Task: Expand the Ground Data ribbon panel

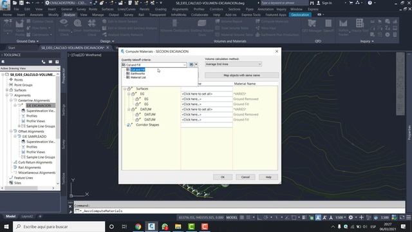Action: (27, 41)
